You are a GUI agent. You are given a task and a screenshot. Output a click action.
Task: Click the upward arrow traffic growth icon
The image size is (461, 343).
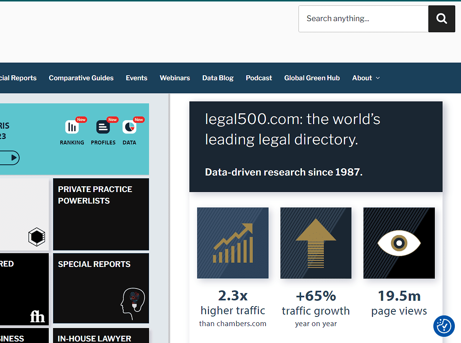[315, 243]
